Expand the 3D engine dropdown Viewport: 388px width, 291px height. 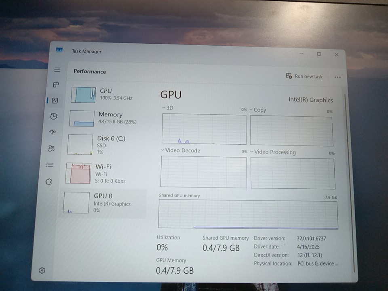167,108
